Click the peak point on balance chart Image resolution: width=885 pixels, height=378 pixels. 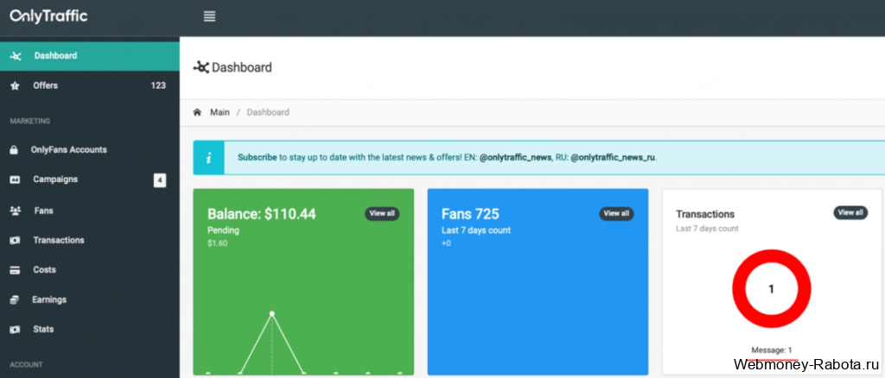[x=271, y=313]
